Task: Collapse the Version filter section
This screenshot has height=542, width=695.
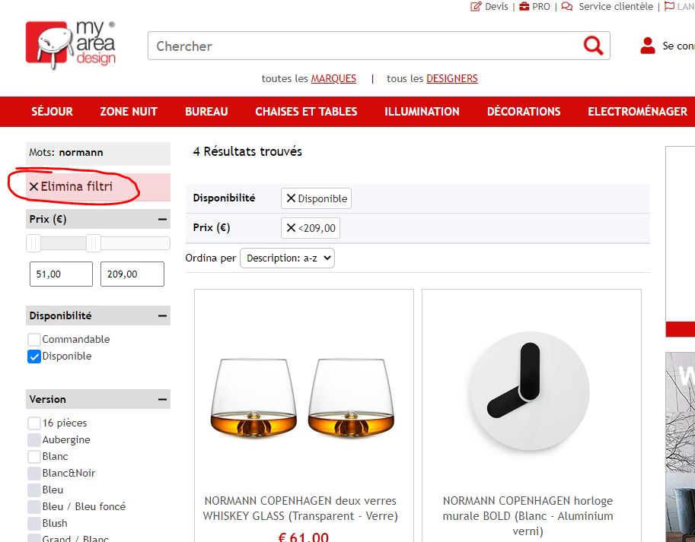Action: pos(162,400)
